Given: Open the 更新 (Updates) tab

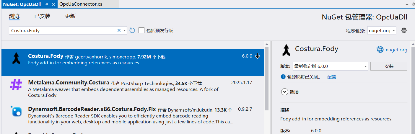Looking at the screenshot, I should tap(70, 16).
